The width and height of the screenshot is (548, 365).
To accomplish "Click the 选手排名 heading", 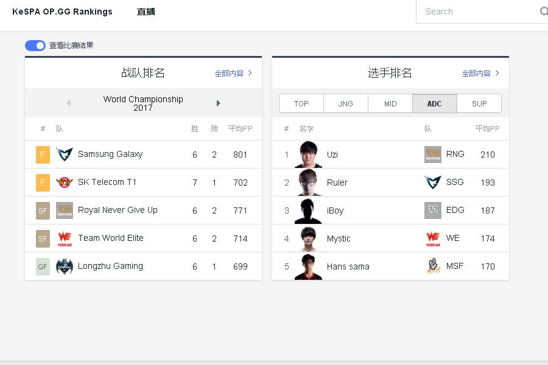I will tap(390, 72).
